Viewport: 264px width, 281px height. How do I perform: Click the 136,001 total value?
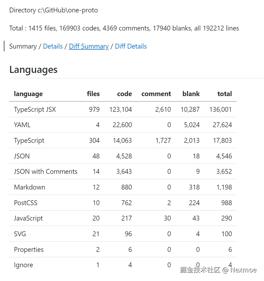pos(220,110)
